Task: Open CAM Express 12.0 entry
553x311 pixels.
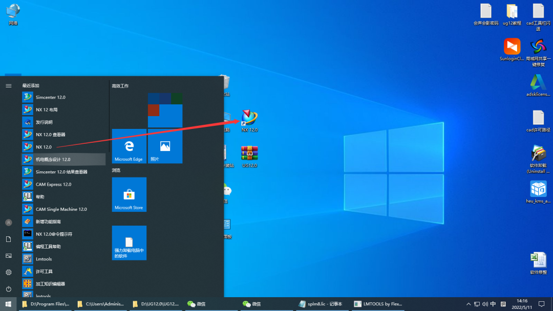Action: click(53, 184)
